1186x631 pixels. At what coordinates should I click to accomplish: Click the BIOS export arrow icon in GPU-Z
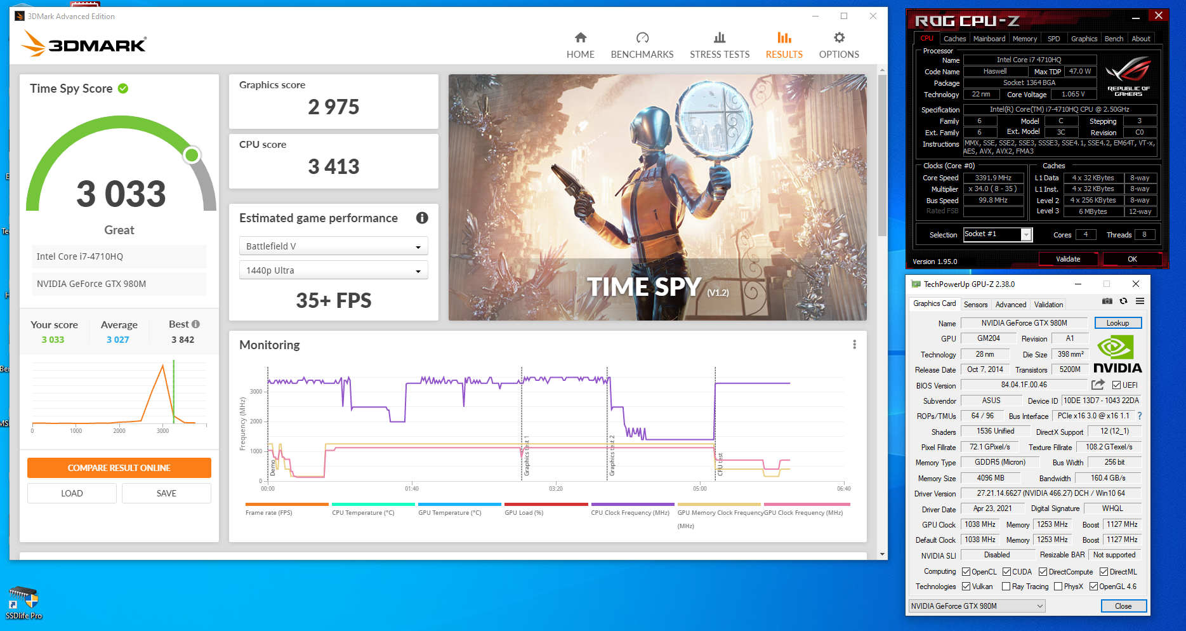[1098, 385]
